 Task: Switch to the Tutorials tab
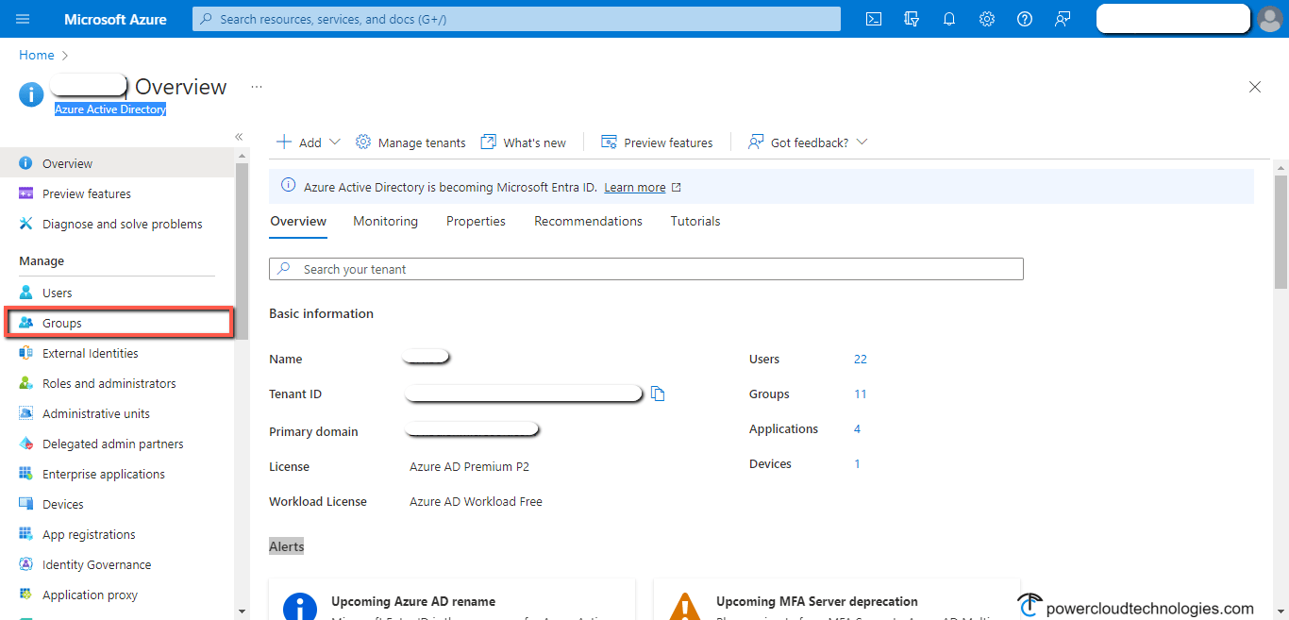coord(695,221)
